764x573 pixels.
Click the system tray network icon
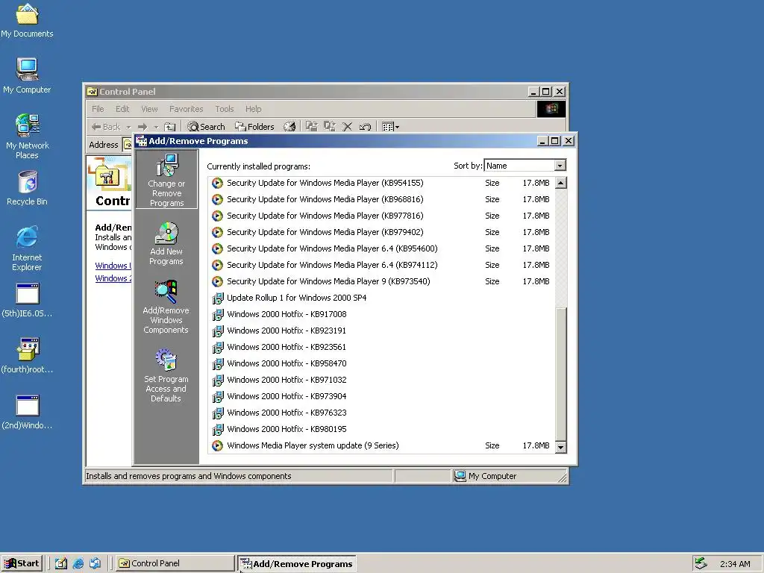[x=701, y=563]
